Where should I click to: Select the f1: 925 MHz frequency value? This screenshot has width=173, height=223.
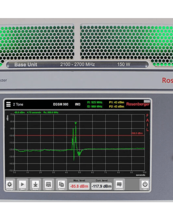(95, 102)
